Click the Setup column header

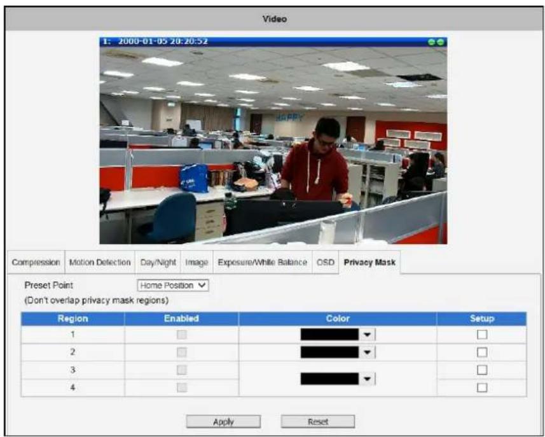click(482, 319)
